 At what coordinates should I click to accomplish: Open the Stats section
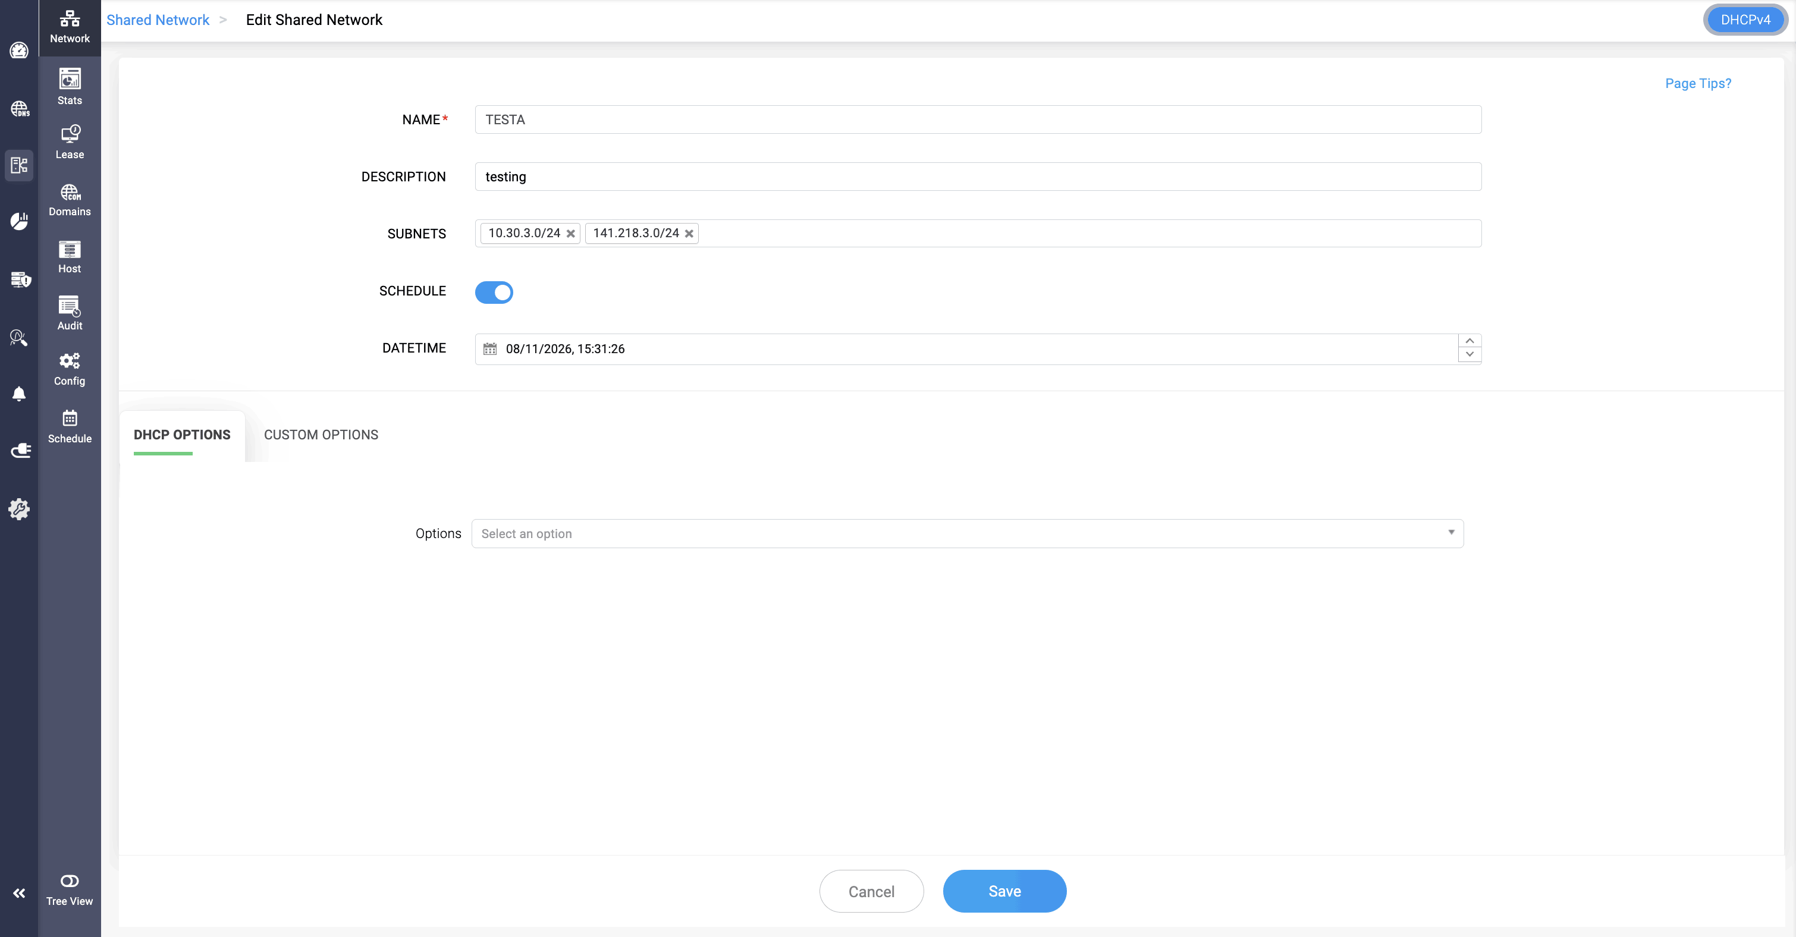pos(70,87)
